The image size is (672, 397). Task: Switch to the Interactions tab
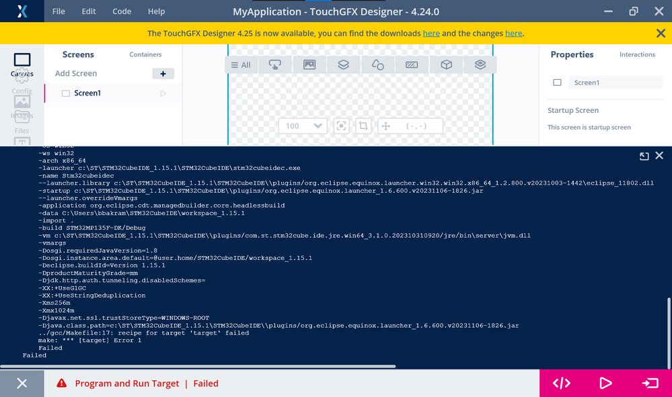point(637,54)
